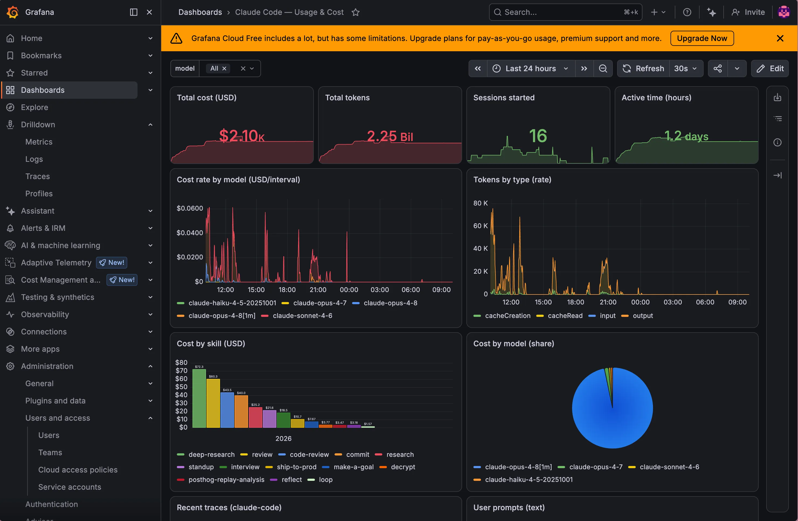Open Connections in the sidebar
The height and width of the screenshot is (521, 798).
44,332
